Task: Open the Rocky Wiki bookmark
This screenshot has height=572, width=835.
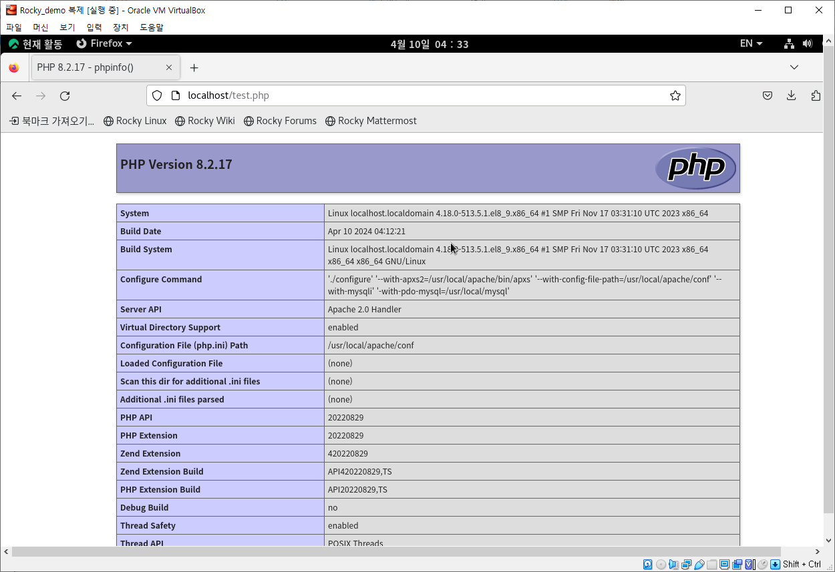Action: coord(205,121)
